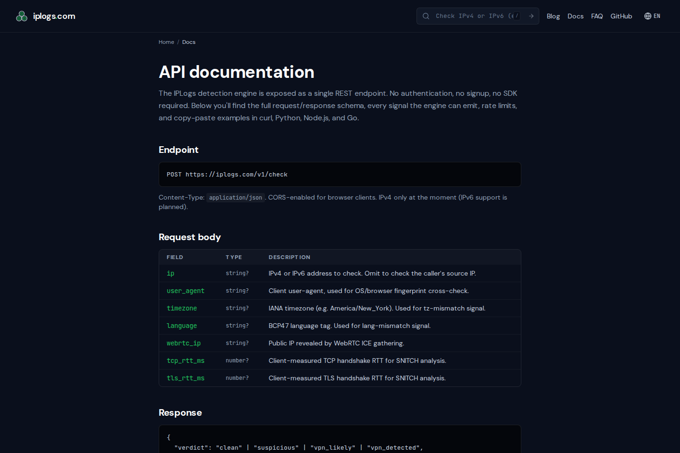This screenshot has width=680, height=453.
Task: Click the API documentation heading
Action: click(237, 72)
